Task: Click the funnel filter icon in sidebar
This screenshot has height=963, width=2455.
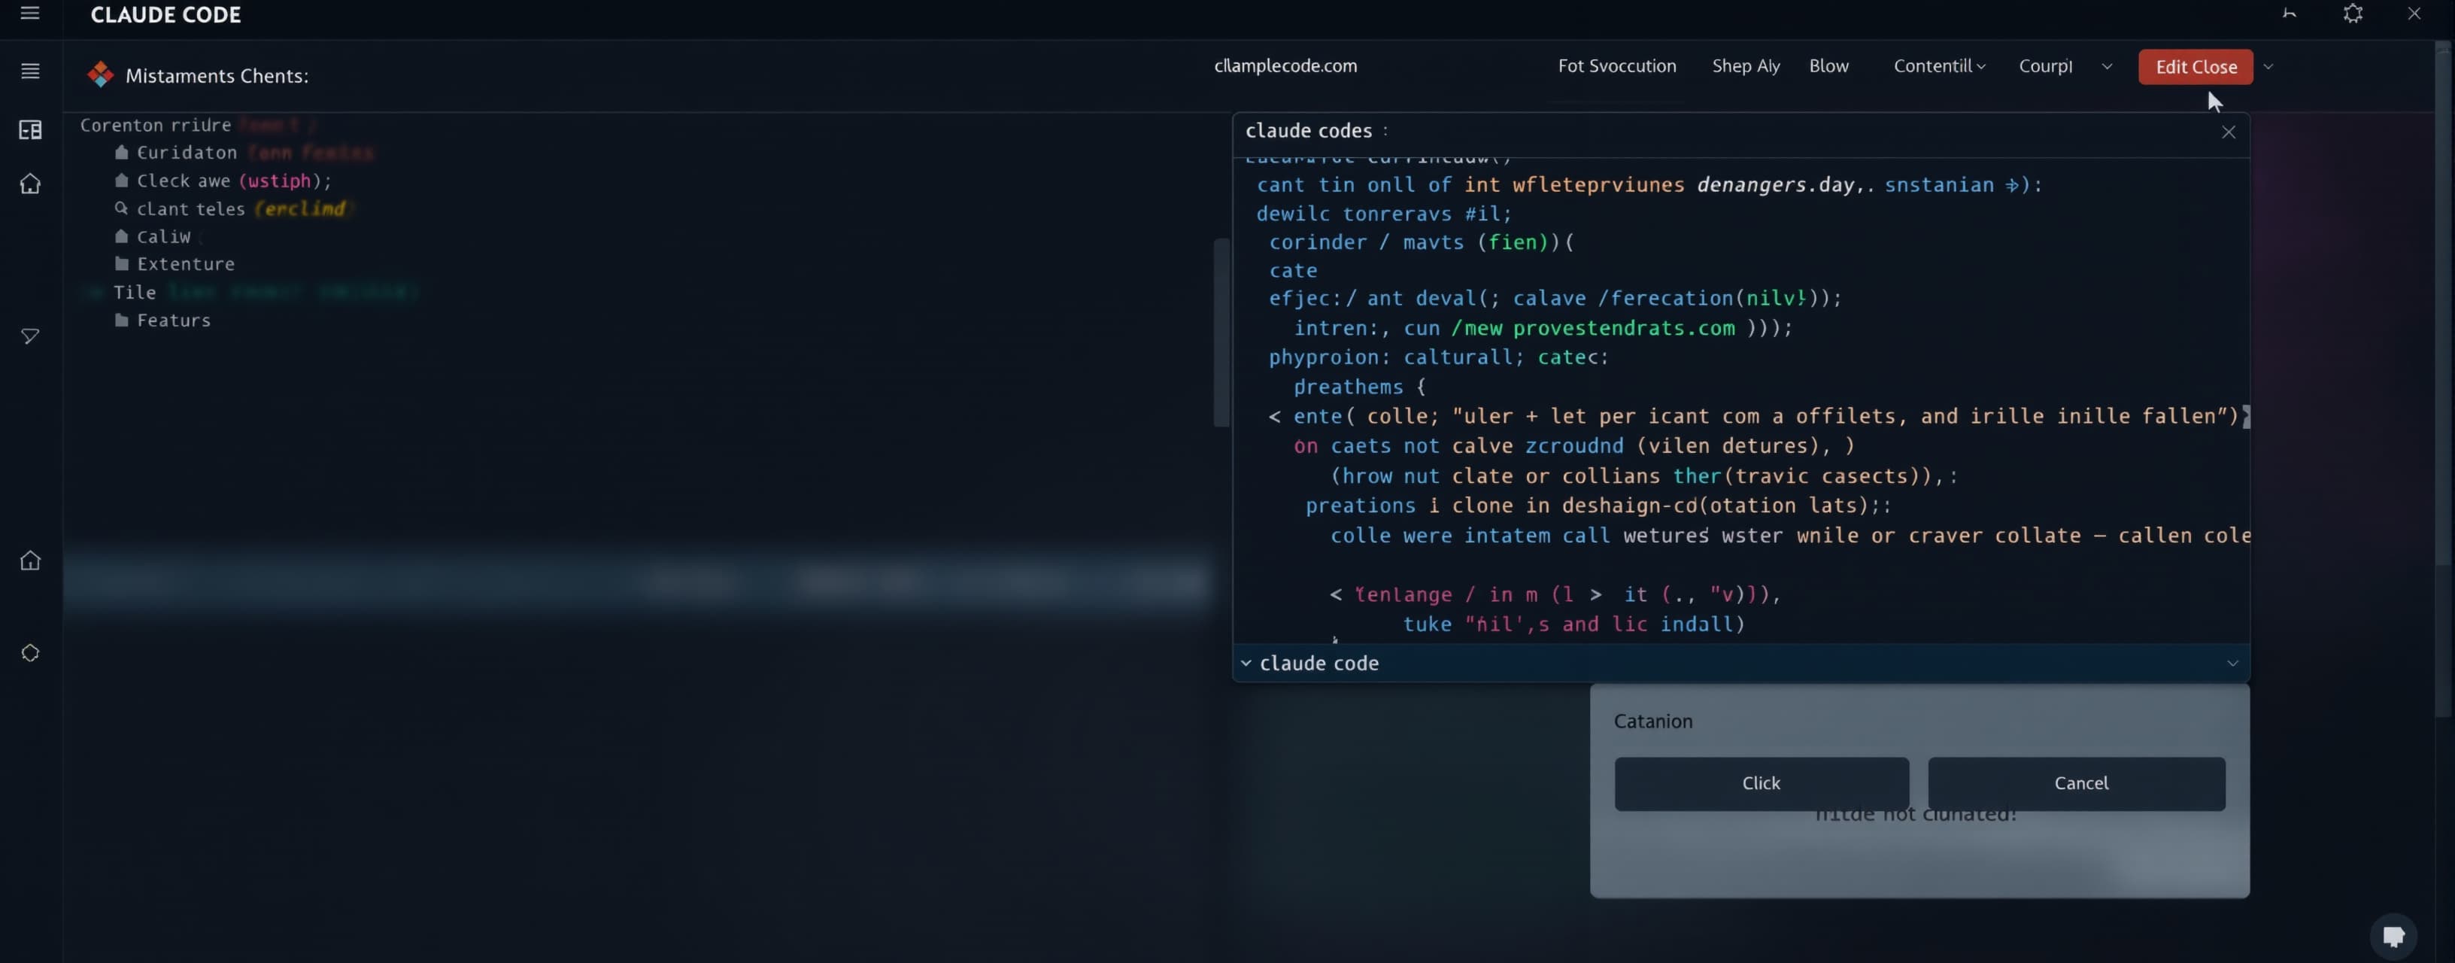Action: (x=29, y=336)
